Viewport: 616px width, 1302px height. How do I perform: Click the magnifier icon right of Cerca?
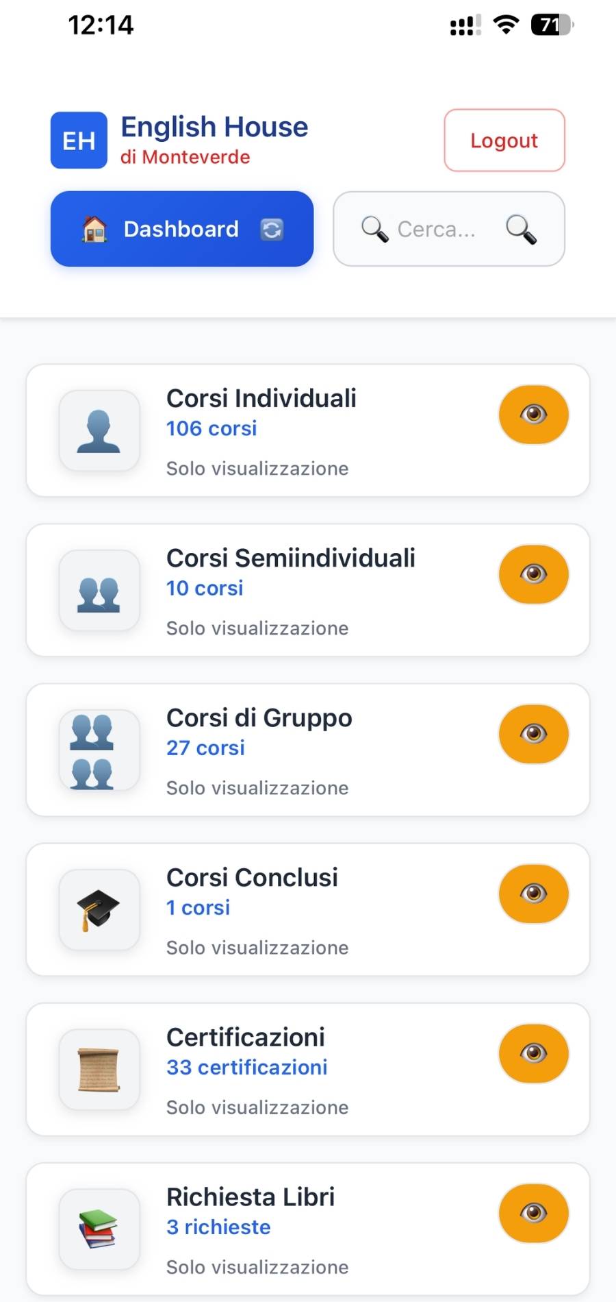tap(521, 229)
